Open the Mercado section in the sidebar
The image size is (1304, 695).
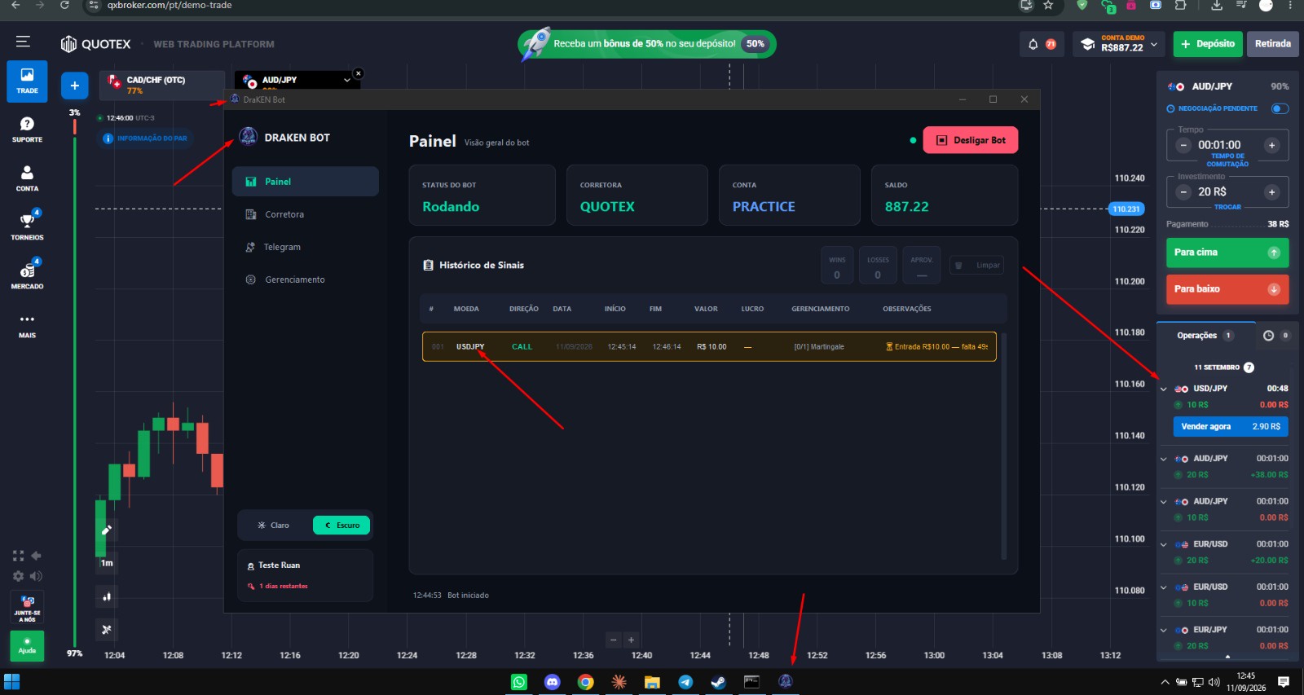point(27,275)
